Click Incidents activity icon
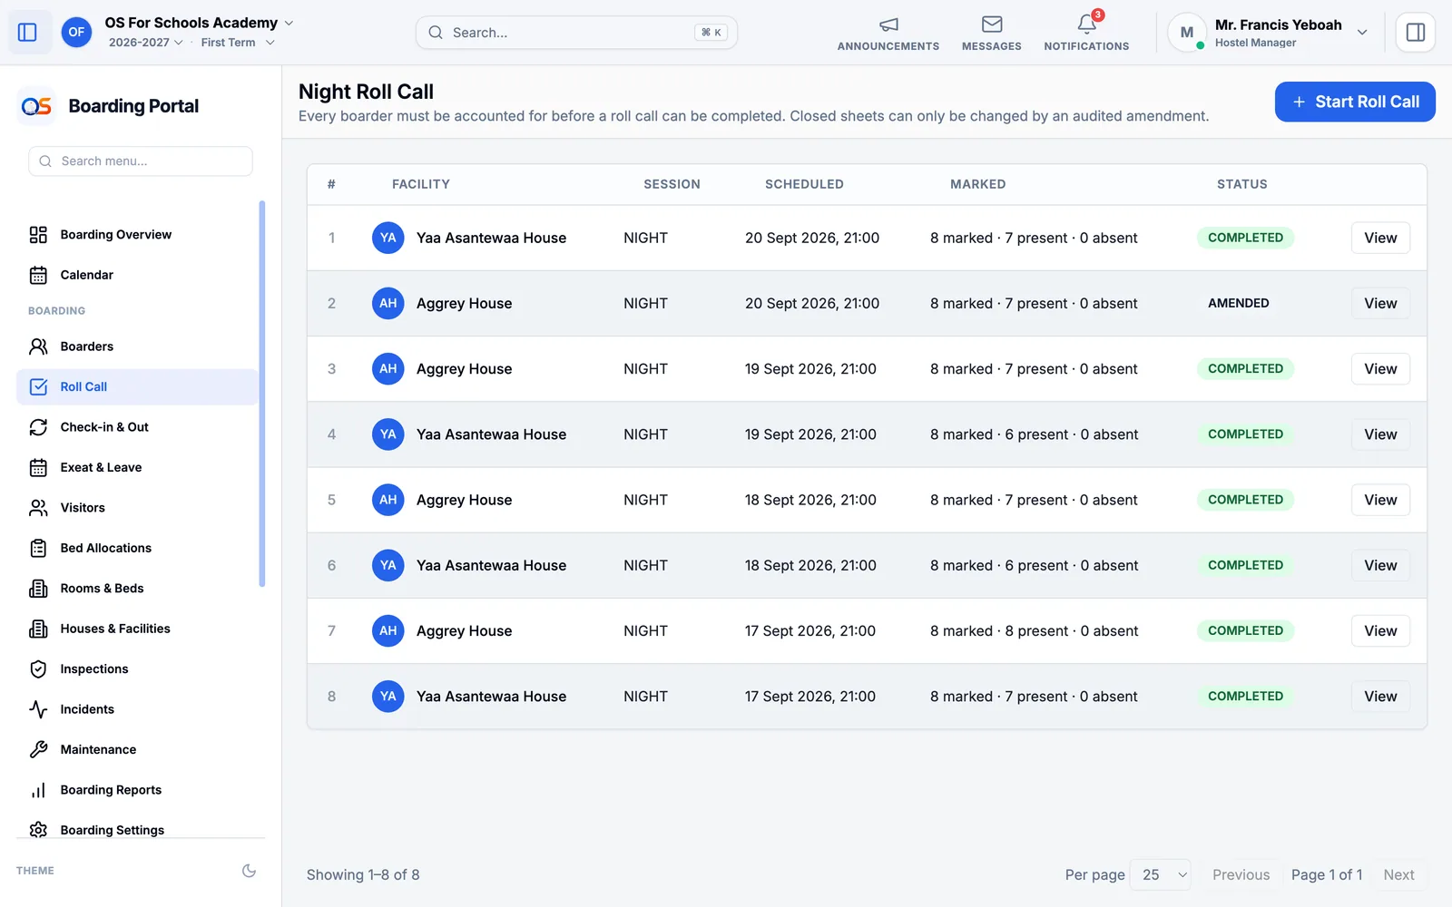1452x907 pixels. pyautogui.click(x=38, y=709)
